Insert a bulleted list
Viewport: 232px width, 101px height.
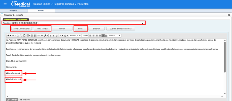[35, 36]
